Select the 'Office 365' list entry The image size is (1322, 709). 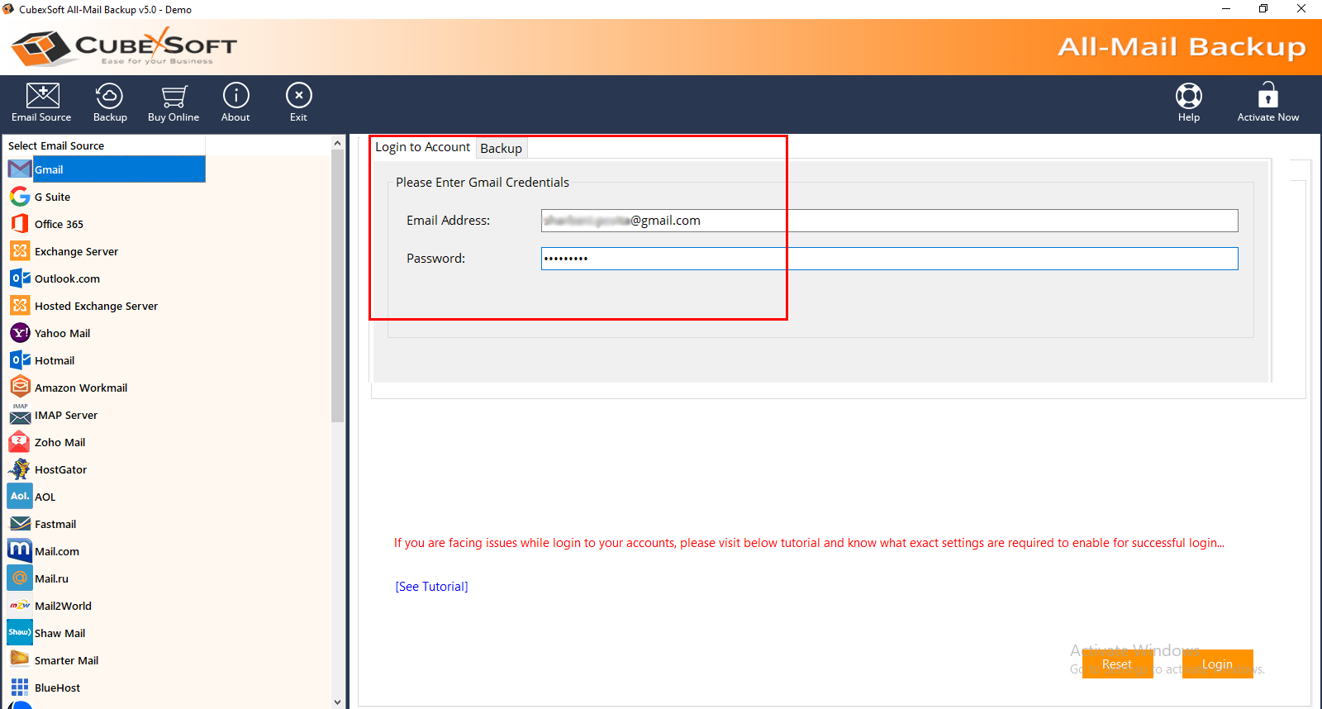pos(59,224)
